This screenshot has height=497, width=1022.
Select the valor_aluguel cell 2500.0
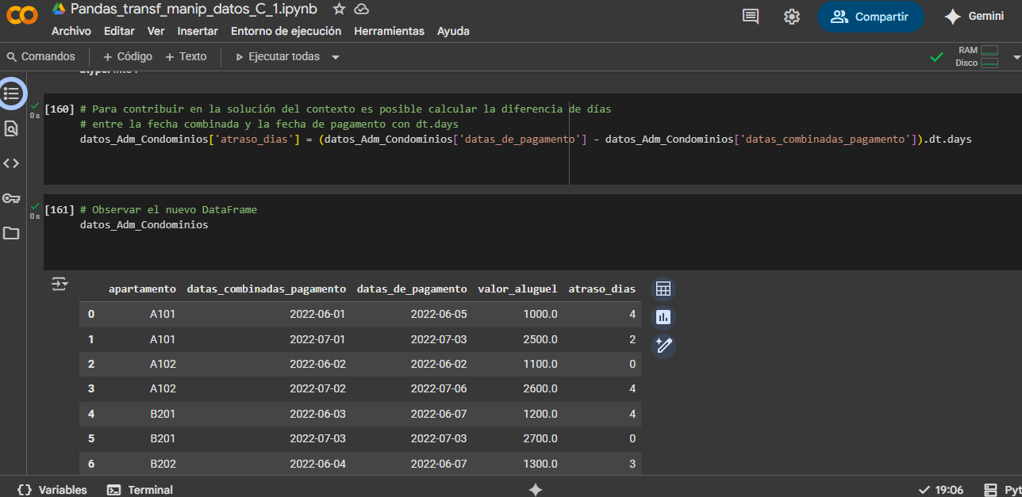click(540, 339)
